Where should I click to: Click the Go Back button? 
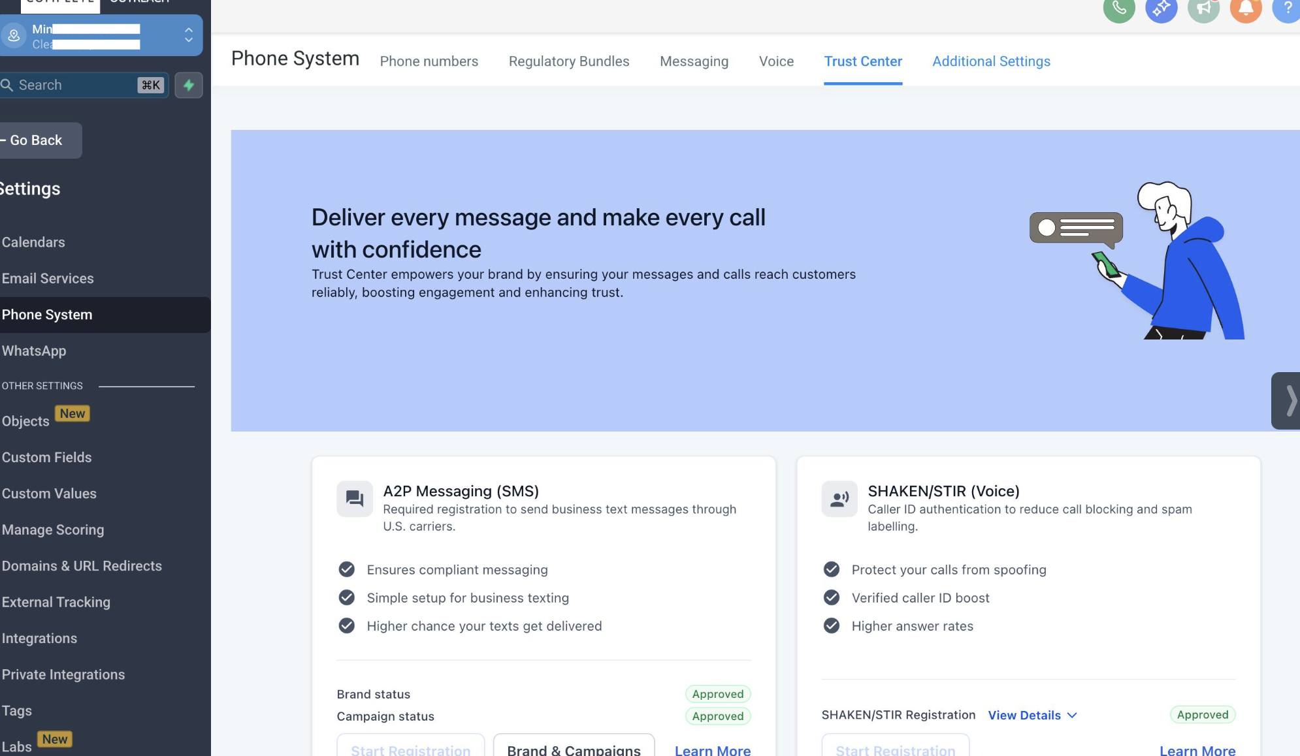(36, 140)
